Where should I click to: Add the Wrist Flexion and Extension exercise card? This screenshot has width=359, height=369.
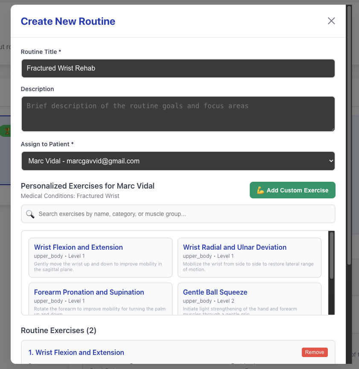coord(101,258)
